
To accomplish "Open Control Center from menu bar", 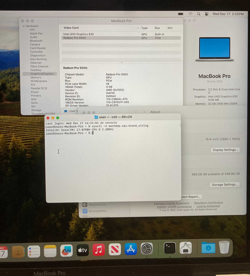I will [x=207, y=14].
